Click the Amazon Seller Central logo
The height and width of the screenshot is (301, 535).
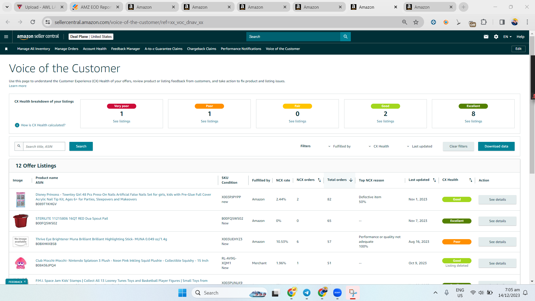[x=38, y=37]
